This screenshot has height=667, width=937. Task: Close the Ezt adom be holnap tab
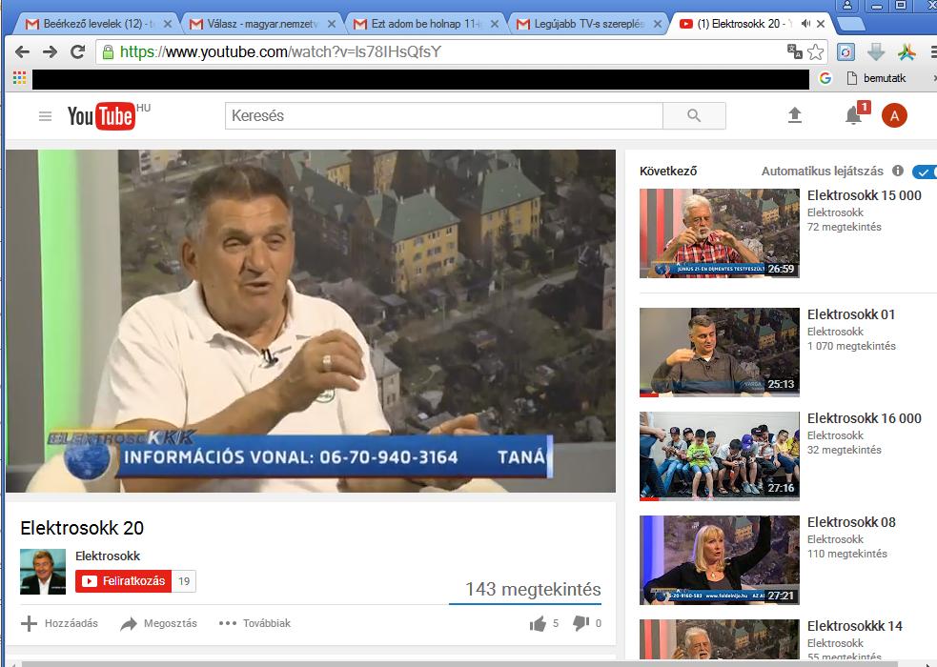coord(495,24)
